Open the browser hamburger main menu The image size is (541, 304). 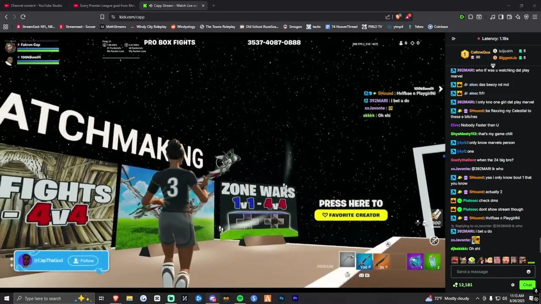[535, 17]
